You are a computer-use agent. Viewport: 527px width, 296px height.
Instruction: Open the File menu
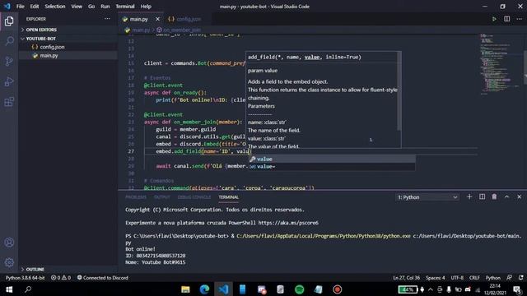[x=20, y=7]
